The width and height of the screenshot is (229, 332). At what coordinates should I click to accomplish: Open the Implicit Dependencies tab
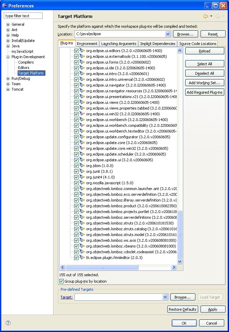tap(158, 43)
